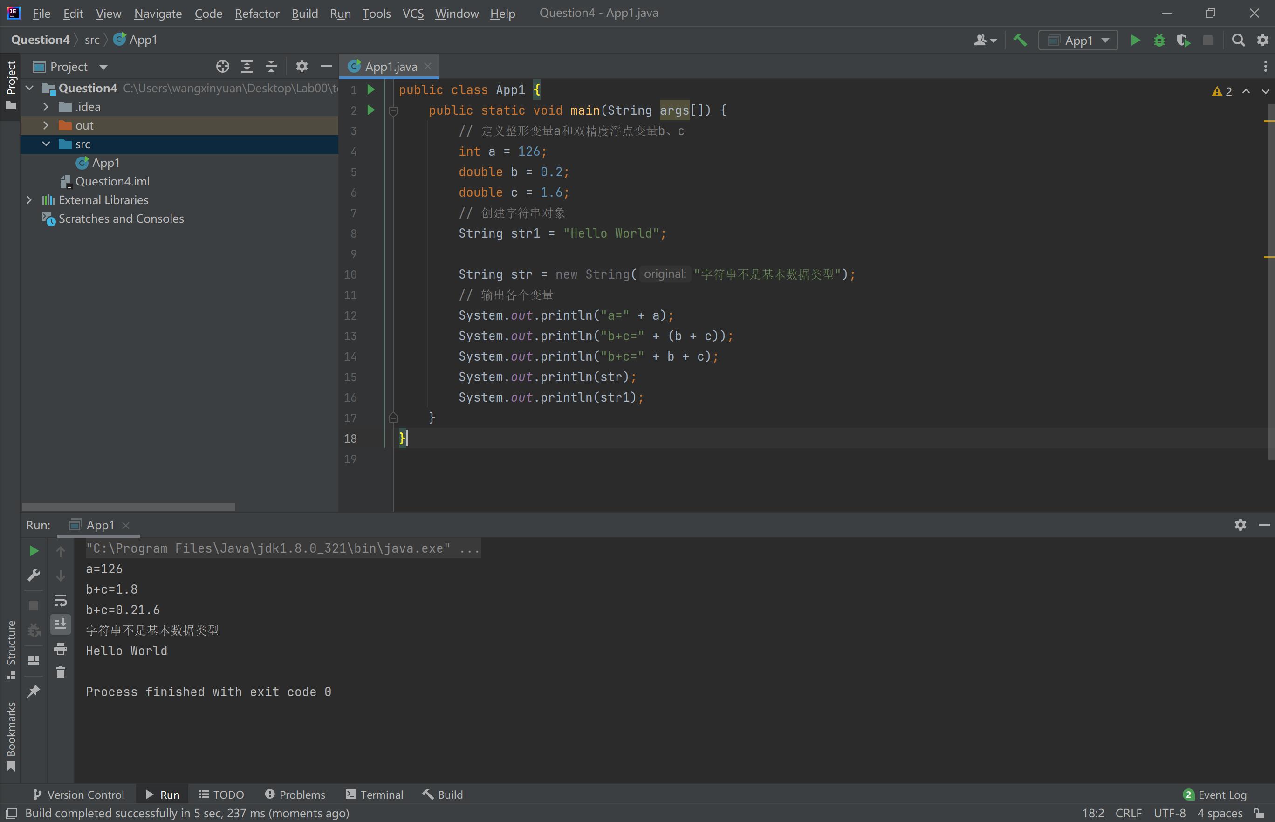Image resolution: width=1275 pixels, height=822 pixels.
Task: Expand the out folder
Action: click(46, 125)
